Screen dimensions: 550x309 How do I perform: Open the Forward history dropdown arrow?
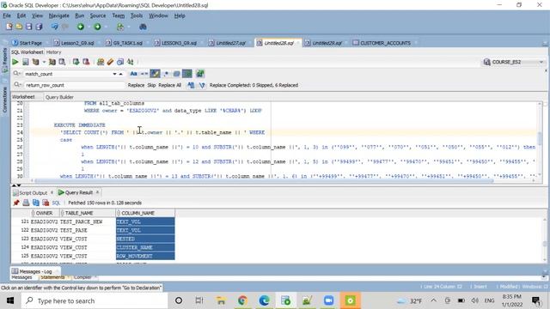pos(105,27)
